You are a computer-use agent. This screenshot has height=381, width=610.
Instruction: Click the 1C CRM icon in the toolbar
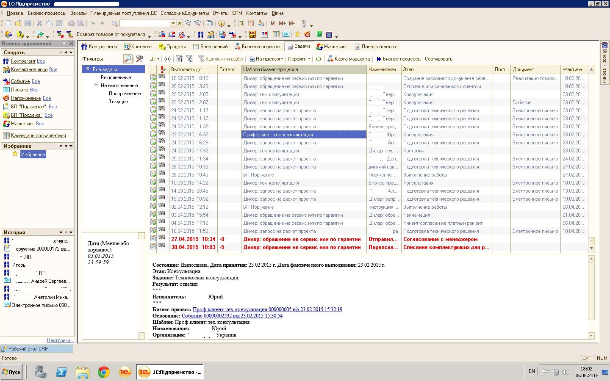pos(252,35)
